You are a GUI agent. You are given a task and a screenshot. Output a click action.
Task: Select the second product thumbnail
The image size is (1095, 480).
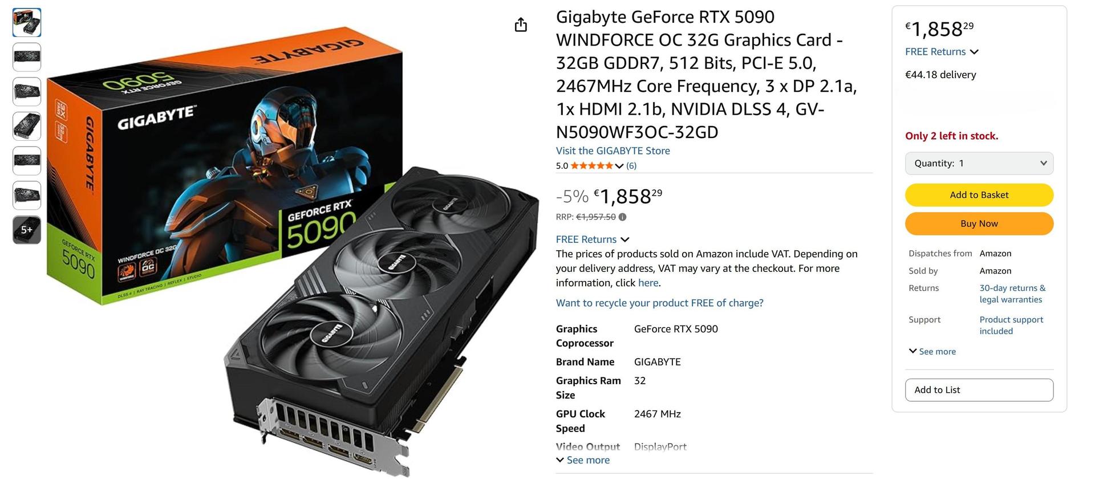27,57
